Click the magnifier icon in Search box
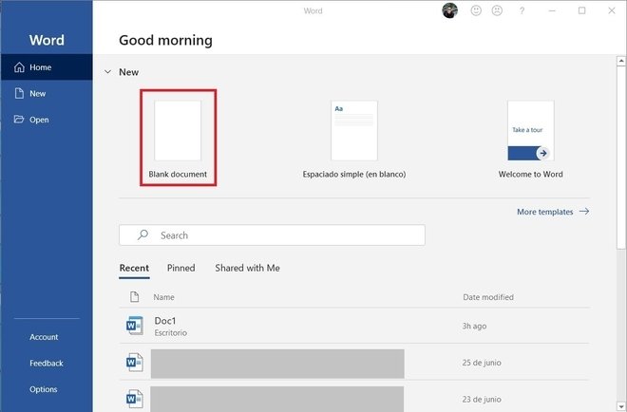 pyautogui.click(x=142, y=235)
